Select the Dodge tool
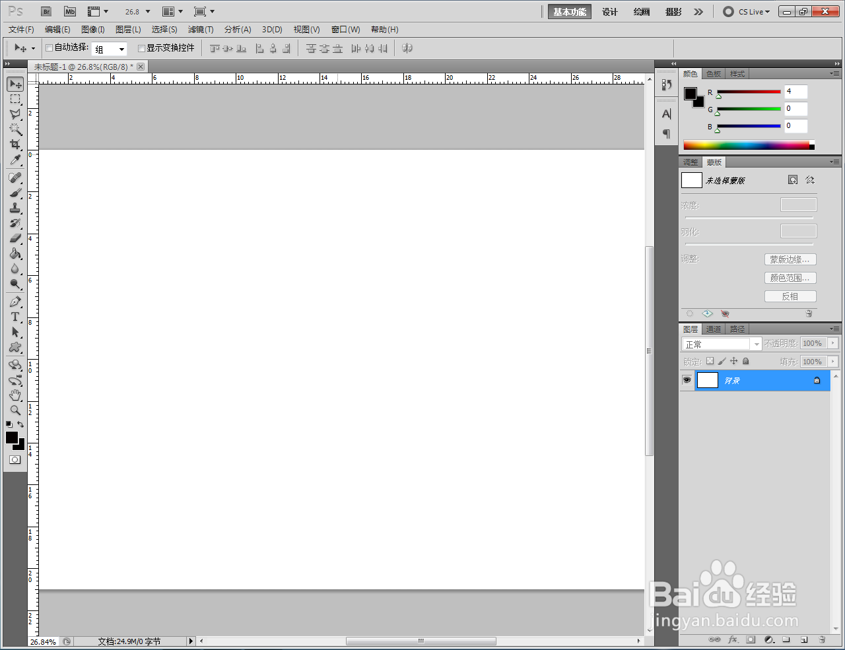 pos(15,284)
